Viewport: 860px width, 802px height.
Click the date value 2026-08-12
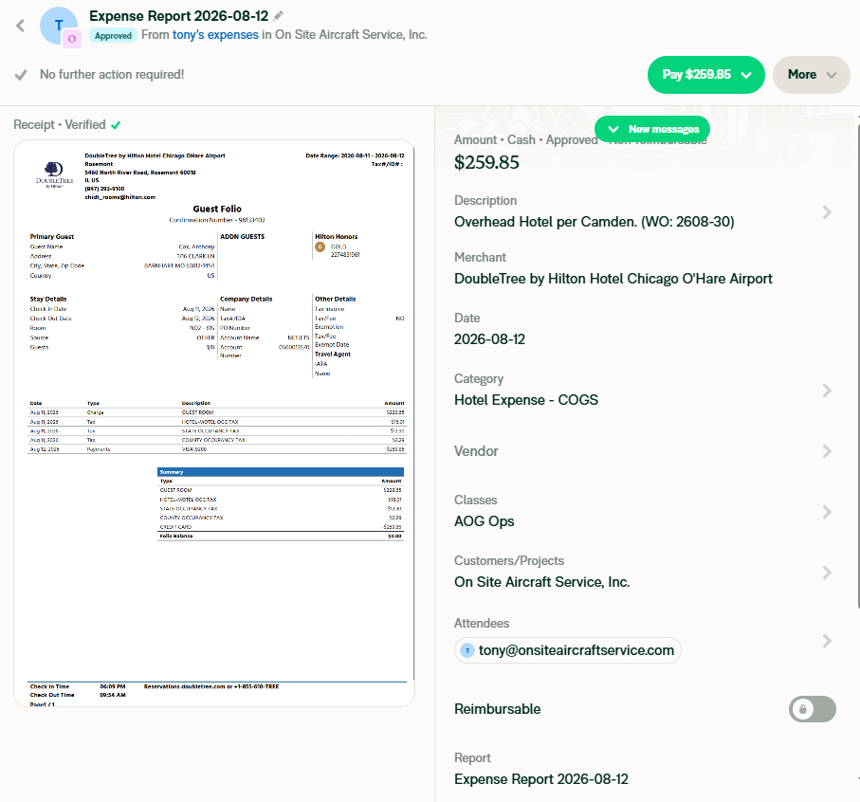489,339
